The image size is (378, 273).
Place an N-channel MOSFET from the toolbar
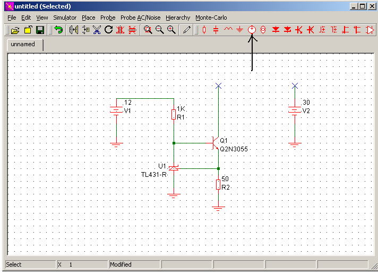click(322, 30)
